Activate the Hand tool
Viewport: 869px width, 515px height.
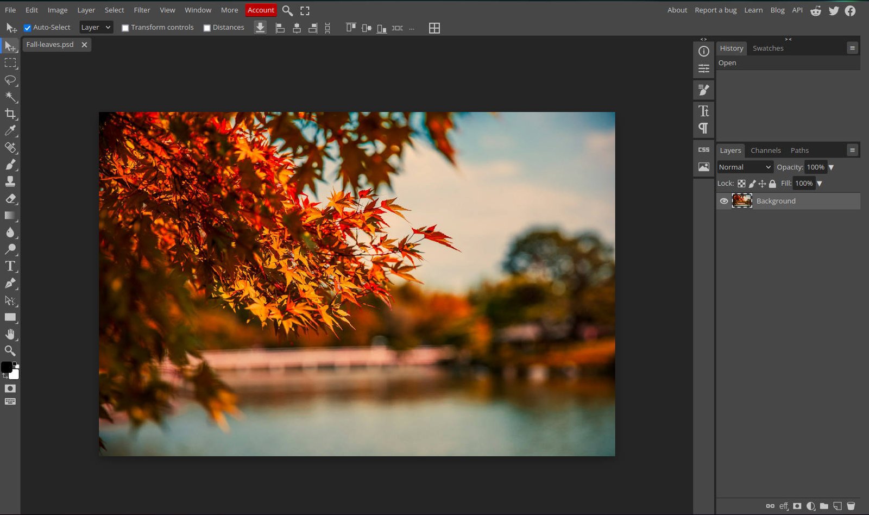coord(10,334)
